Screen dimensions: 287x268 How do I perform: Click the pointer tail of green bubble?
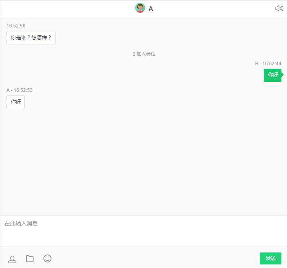coord(283,75)
